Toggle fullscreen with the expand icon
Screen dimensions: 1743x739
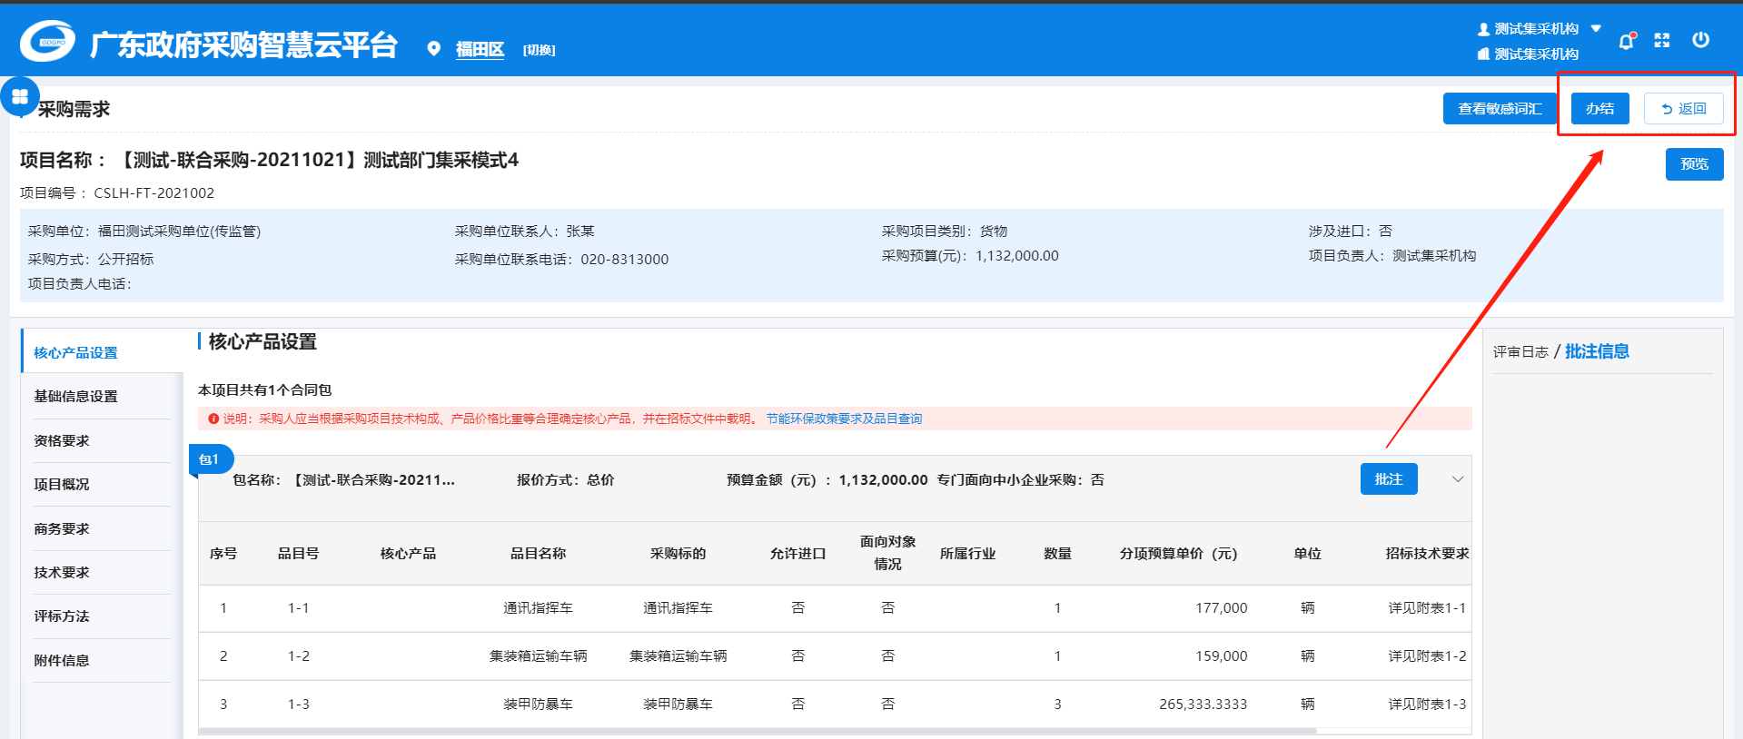click(x=1662, y=40)
